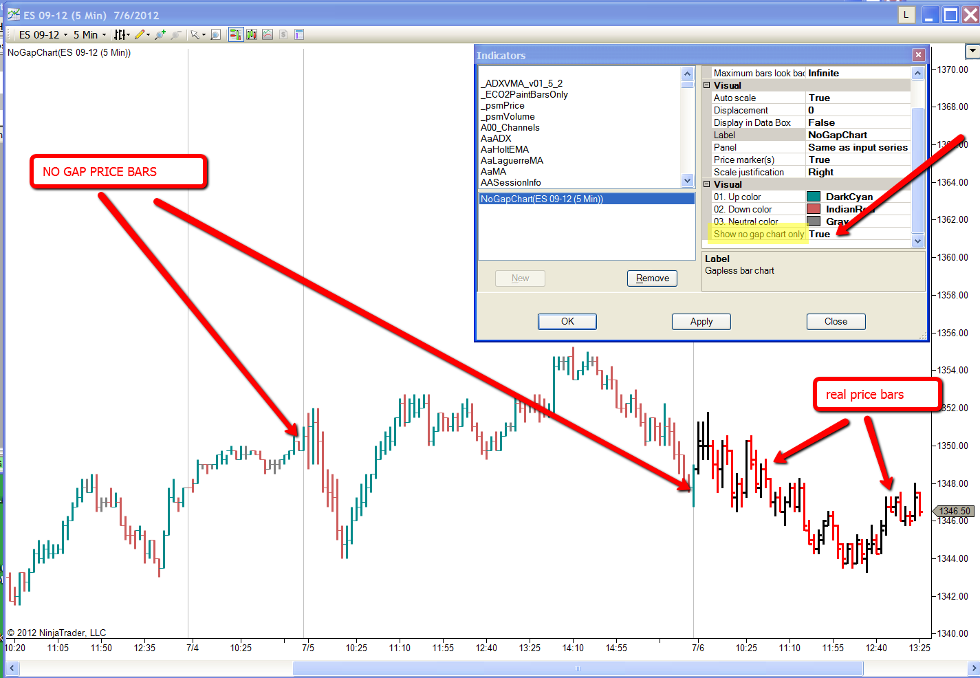980x678 pixels.
Task: Select applied NoGapChart(ES 09-12 (5 Min)) entry
Action: (587, 199)
